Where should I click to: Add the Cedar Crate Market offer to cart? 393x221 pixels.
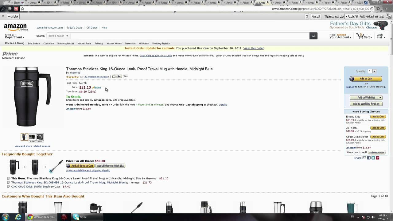point(378,137)
